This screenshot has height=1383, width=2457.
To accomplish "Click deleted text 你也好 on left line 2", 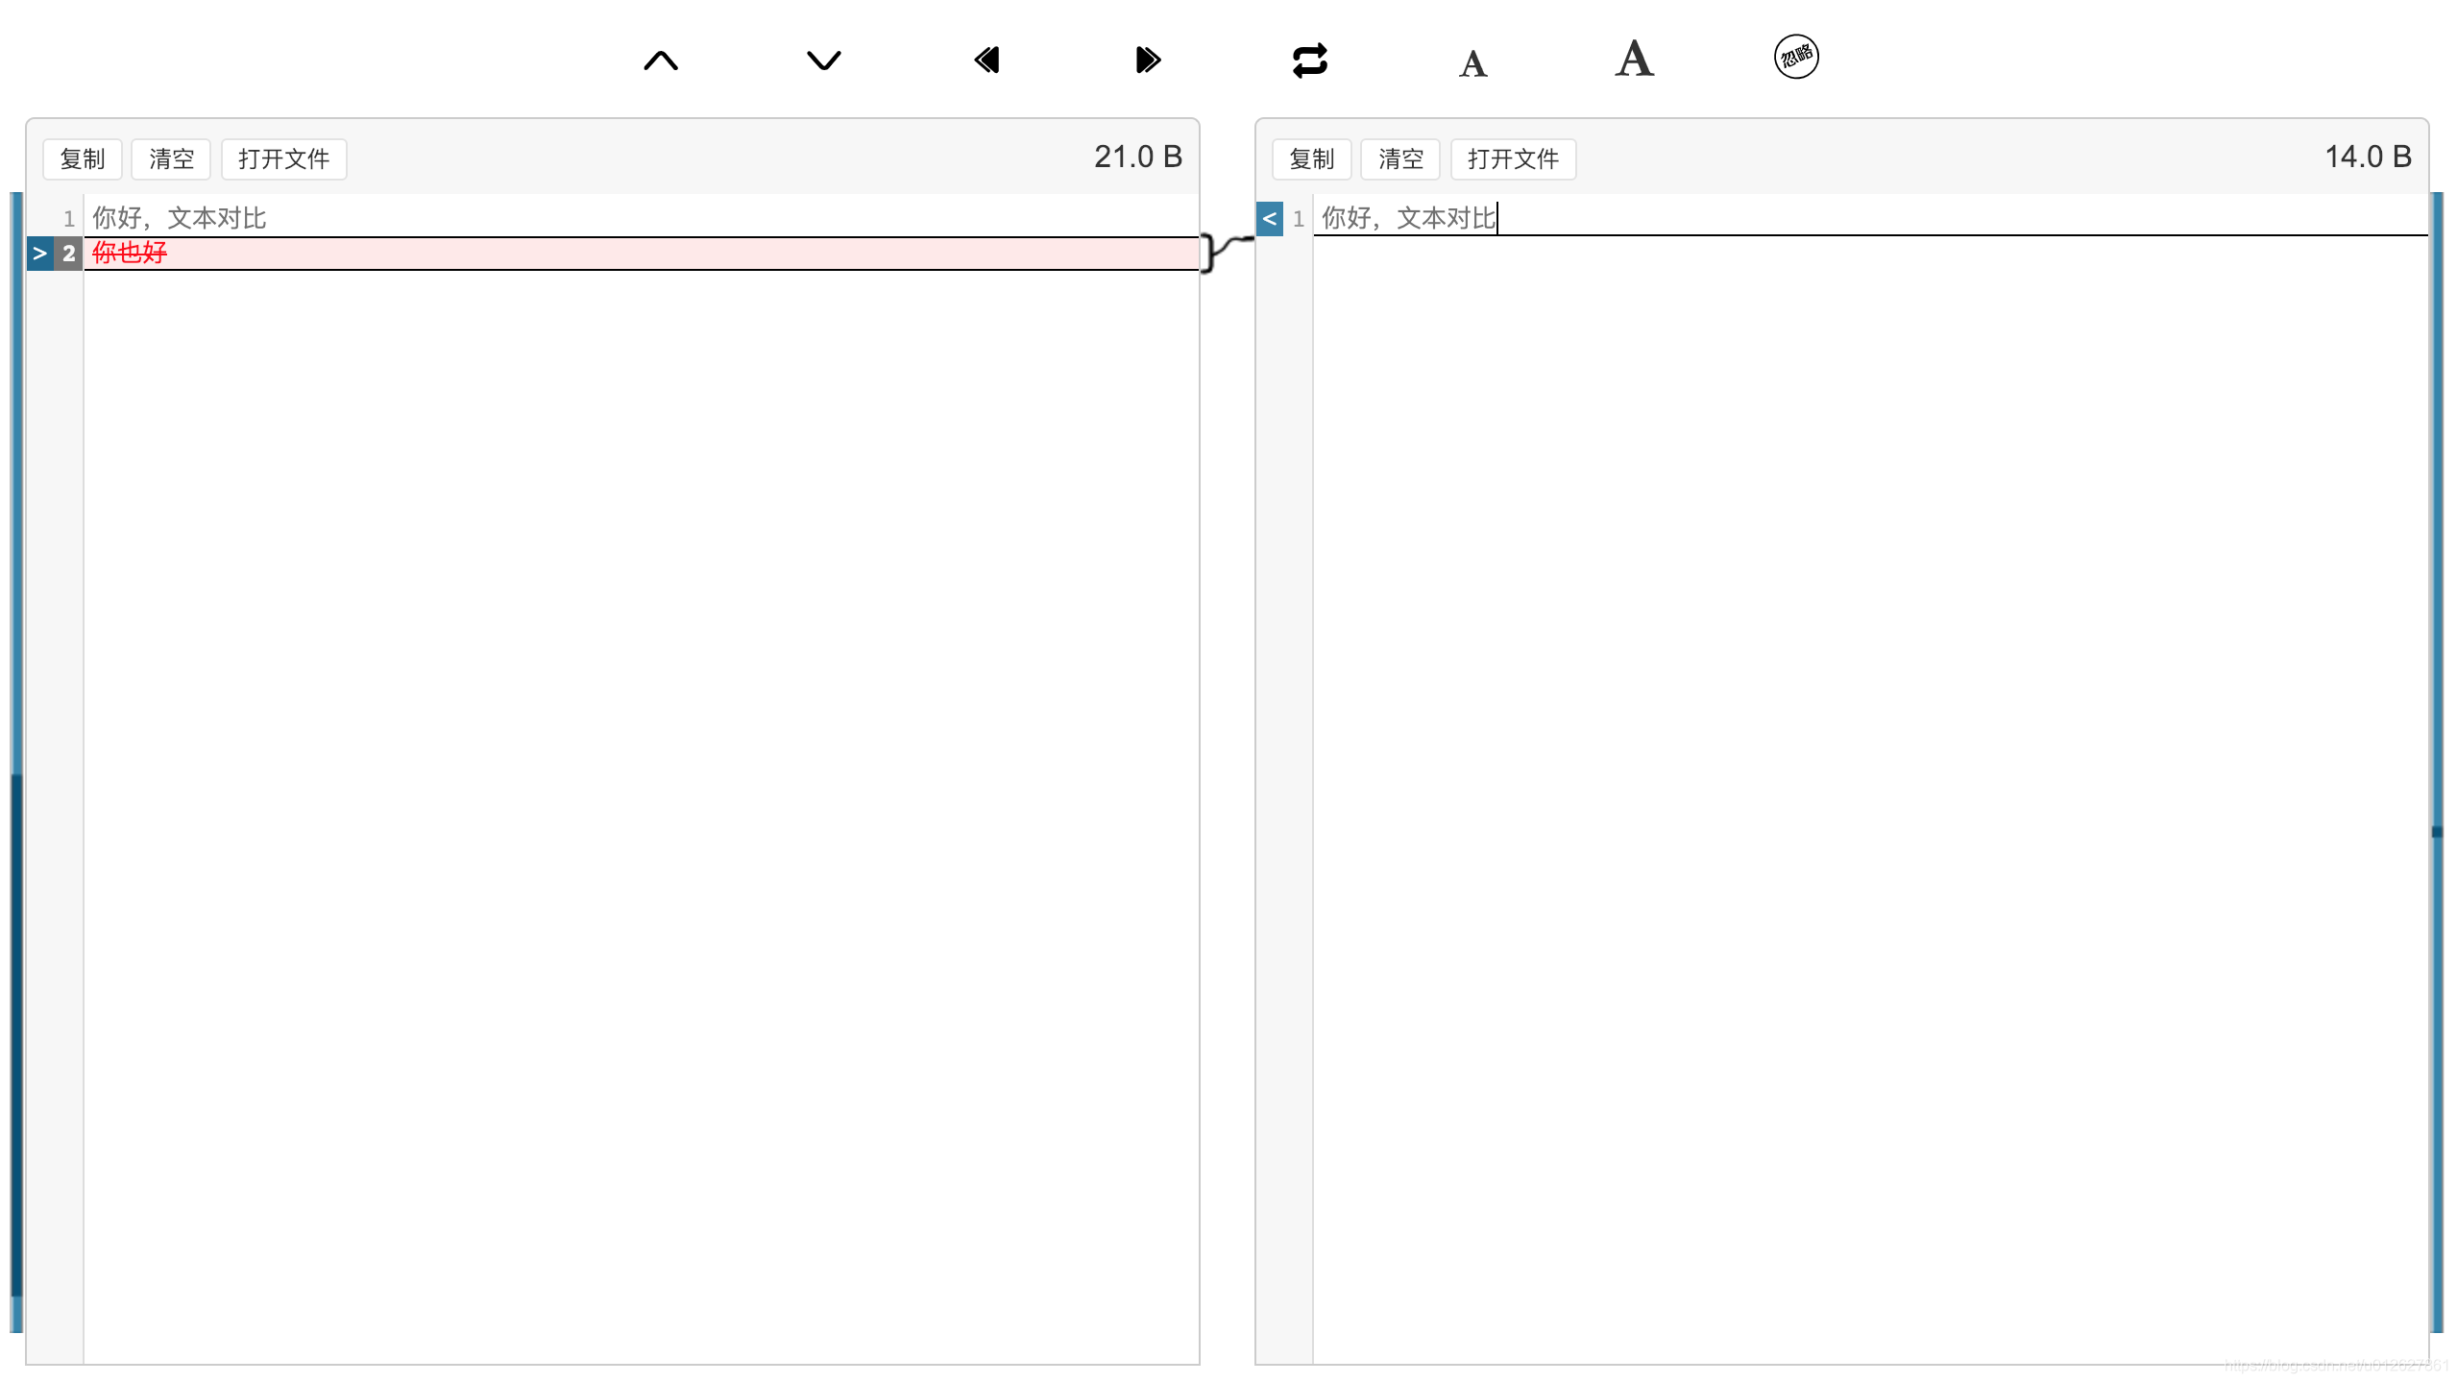I will coord(130,253).
